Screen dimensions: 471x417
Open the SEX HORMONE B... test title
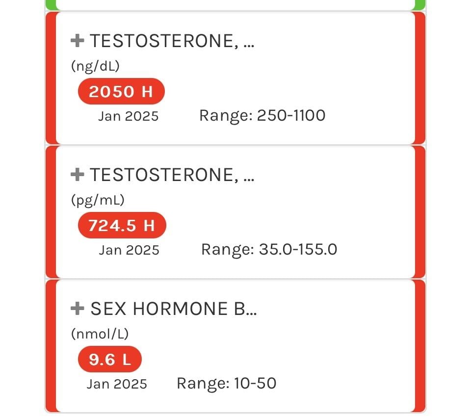174,309
